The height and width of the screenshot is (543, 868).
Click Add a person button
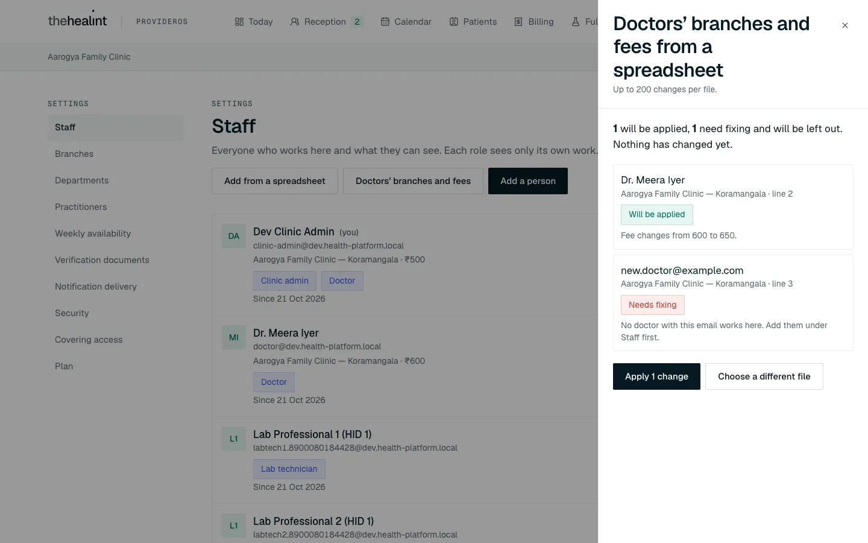[528, 181]
